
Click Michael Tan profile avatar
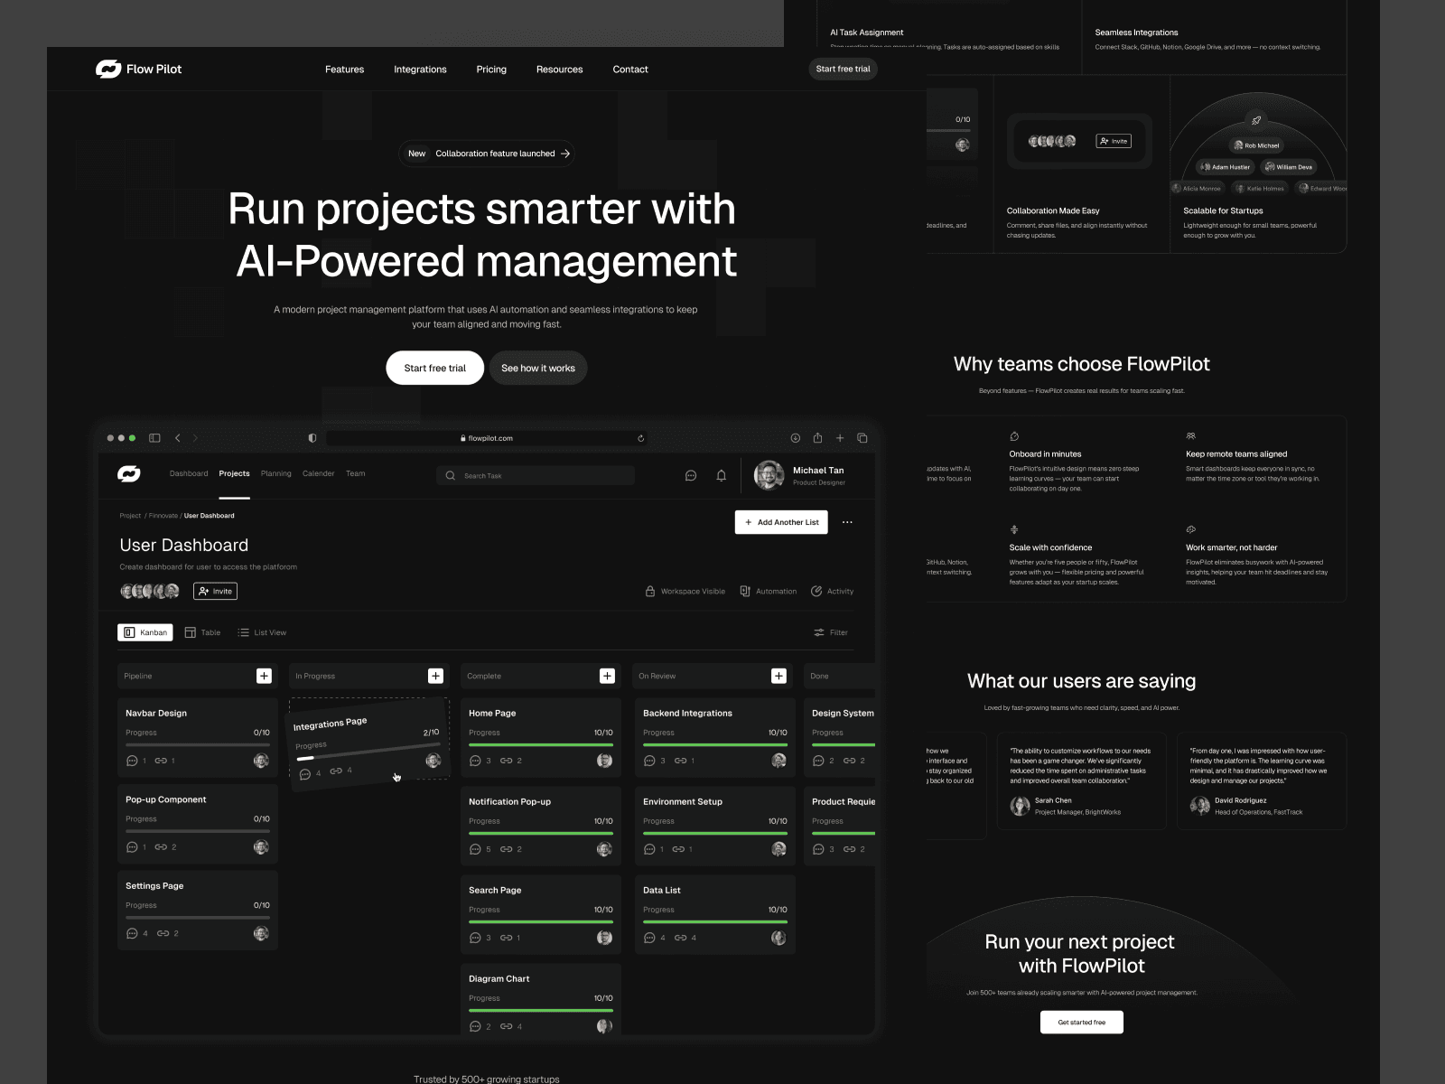769,475
